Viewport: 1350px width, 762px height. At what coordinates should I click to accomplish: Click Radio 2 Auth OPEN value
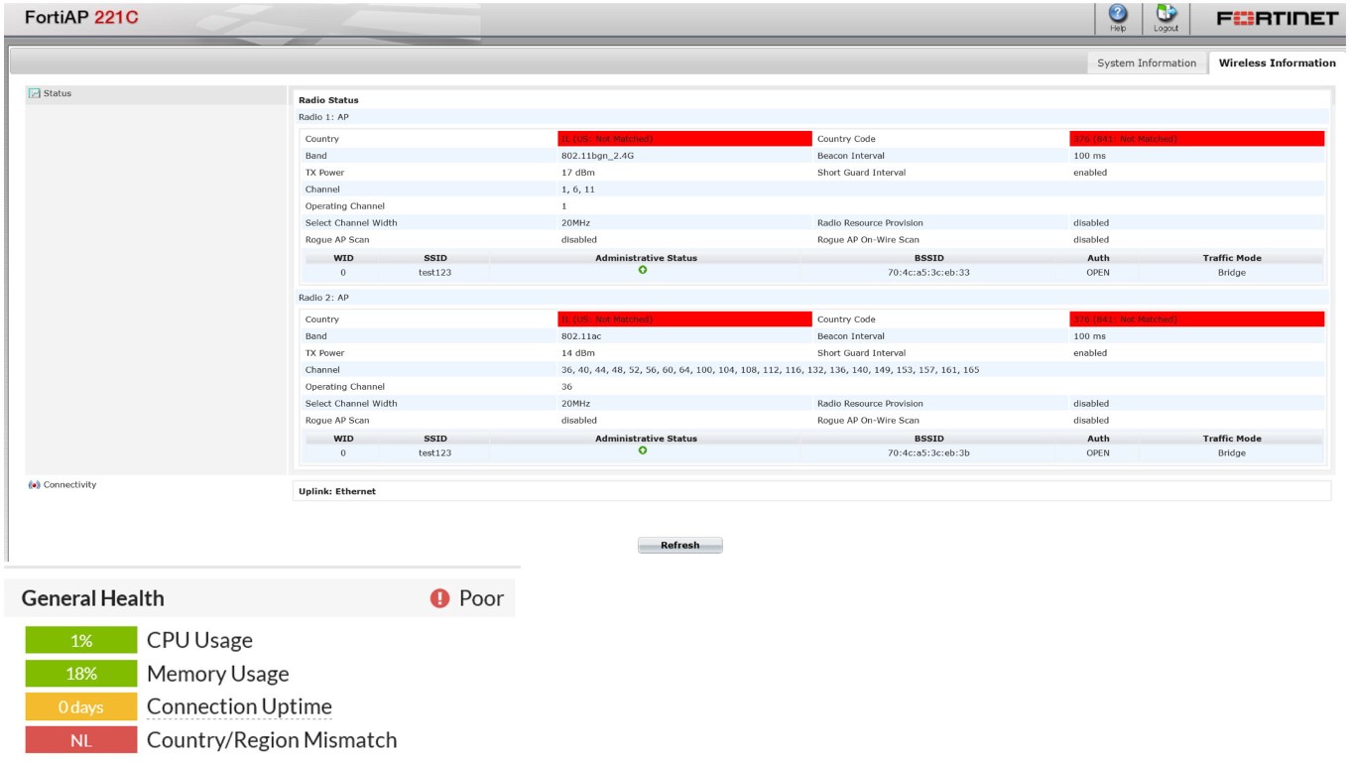1098,453
